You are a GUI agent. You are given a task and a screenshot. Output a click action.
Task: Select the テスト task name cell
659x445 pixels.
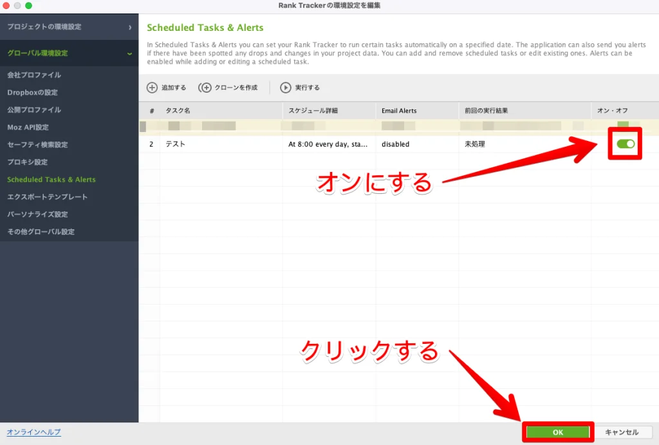tap(221, 144)
